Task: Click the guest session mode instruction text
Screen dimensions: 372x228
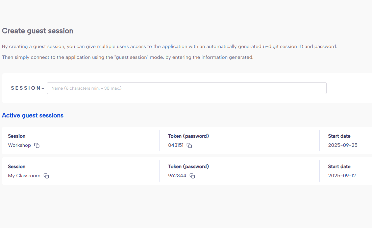Action: click(x=127, y=57)
